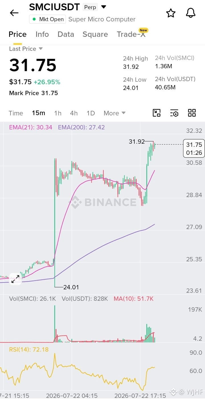Image resolution: width=205 pixels, height=399 pixels.
Task: Open the chart drawing tools icon
Action: (157, 113)
